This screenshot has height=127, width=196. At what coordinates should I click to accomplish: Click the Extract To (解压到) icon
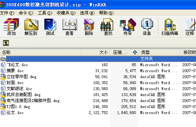[31, 25]
